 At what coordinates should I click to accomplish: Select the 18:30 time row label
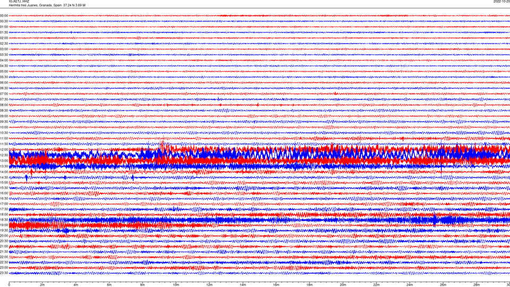point(4,220)
